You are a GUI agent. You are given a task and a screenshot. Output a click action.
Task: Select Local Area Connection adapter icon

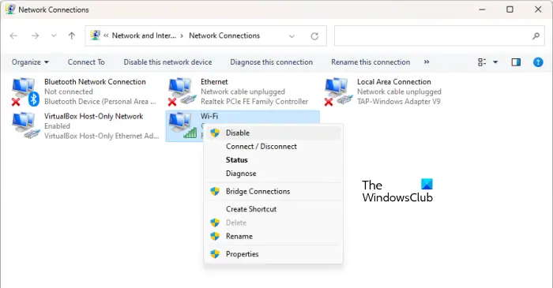tap(339, 92)
